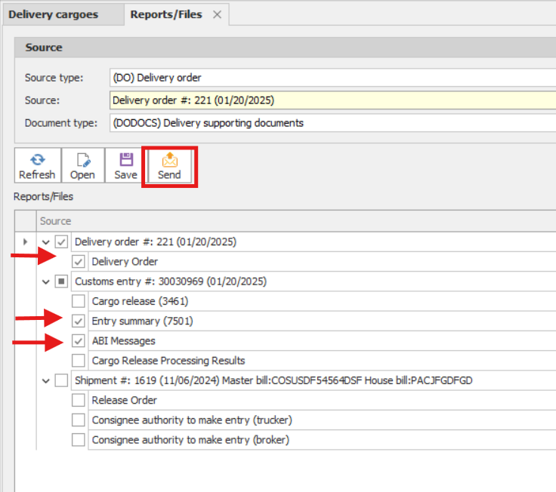Send documents with the Send envelope icon
This screenshot has width=556, height=492.
tap(169, 165)
